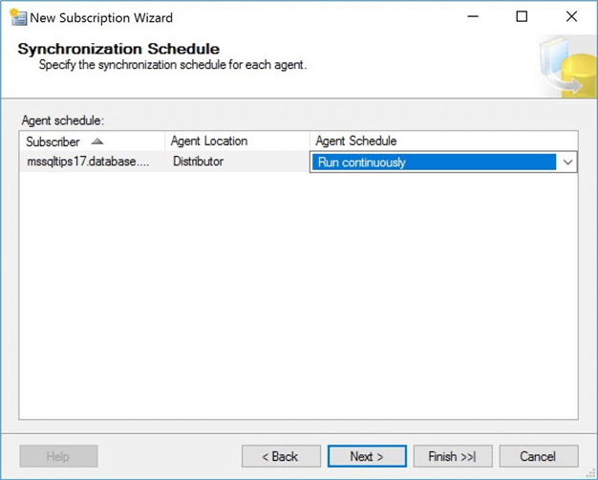Image resolution: width=598 pixels, height=480 pixels.
Task: Cancel the subscription wizard
Action: (x=539, y=456)
